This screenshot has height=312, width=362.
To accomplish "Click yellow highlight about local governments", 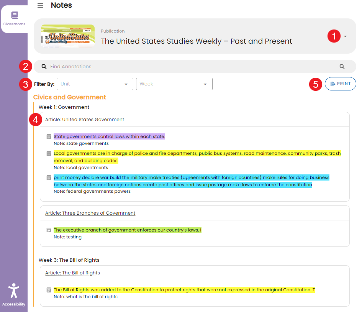I will 197,157.
